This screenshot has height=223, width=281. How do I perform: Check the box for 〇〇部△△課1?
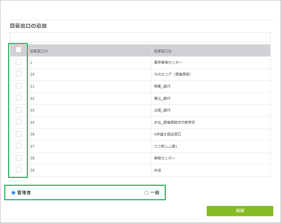pos(19,146)
